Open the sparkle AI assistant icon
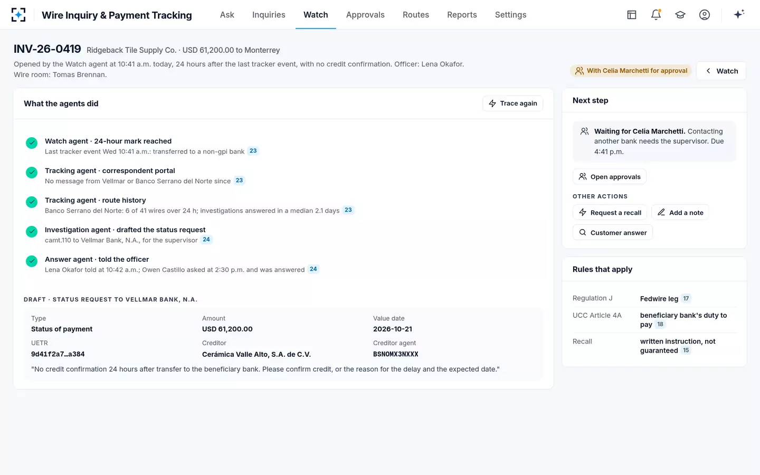 pyautogui.click(x=739, y=14)
